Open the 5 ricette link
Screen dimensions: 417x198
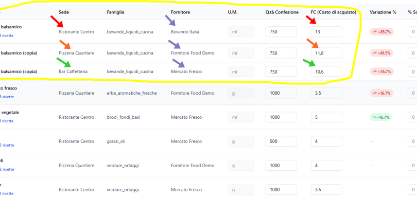click(7, 97)
